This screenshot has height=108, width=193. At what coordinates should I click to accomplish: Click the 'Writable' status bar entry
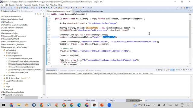point(68,100)
